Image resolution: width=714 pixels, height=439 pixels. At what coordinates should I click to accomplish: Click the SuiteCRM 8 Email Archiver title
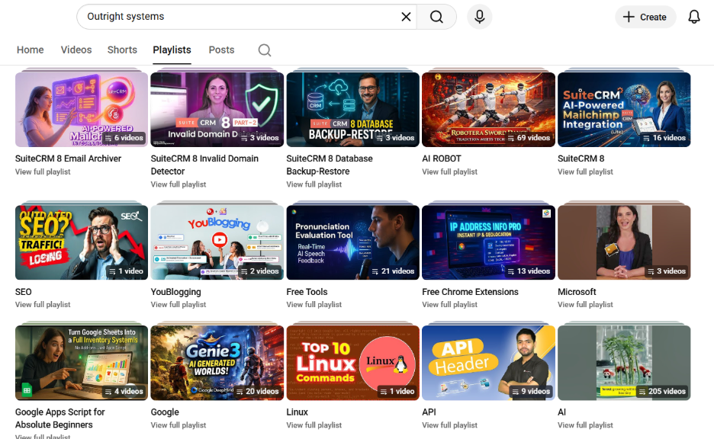coord(68,159)
